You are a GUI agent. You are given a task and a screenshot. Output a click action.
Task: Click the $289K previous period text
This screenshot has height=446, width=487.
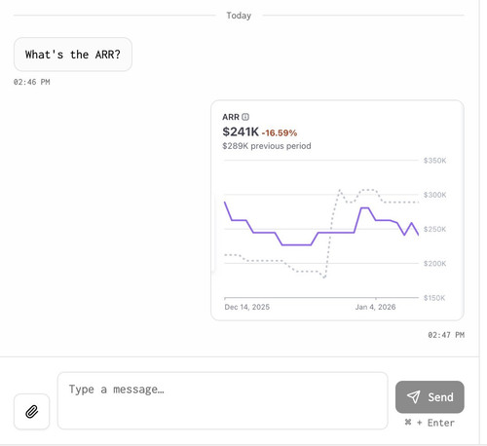(x=267, y=146)
